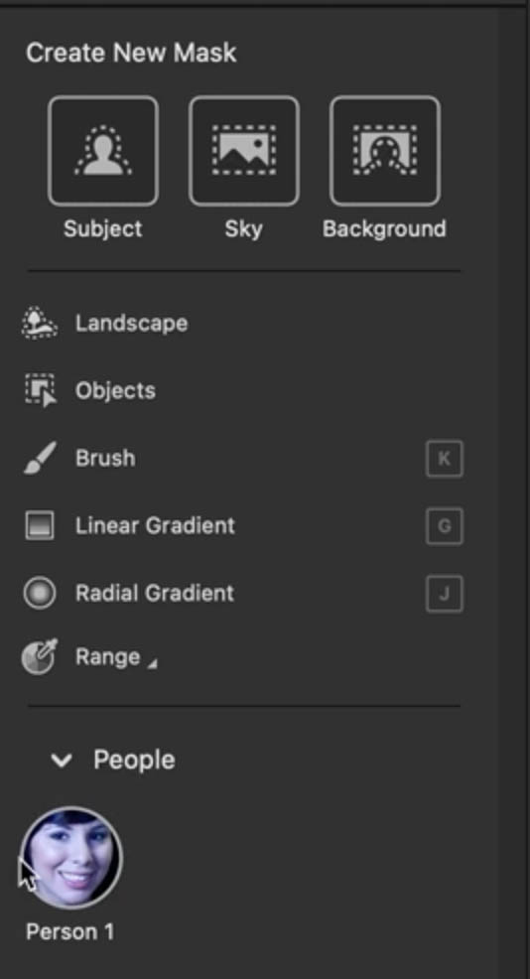530x979 pixels.
Task: Select the Radial Gradient icon
Action: click(x=40, y=593)
